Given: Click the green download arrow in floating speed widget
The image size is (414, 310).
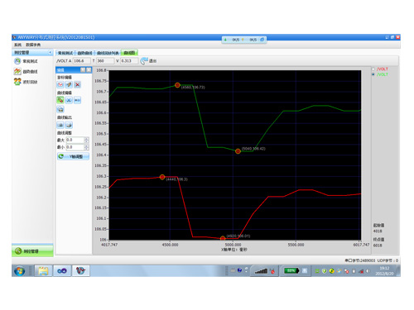Looking at the screenshot, I should [x=225, y=40].
